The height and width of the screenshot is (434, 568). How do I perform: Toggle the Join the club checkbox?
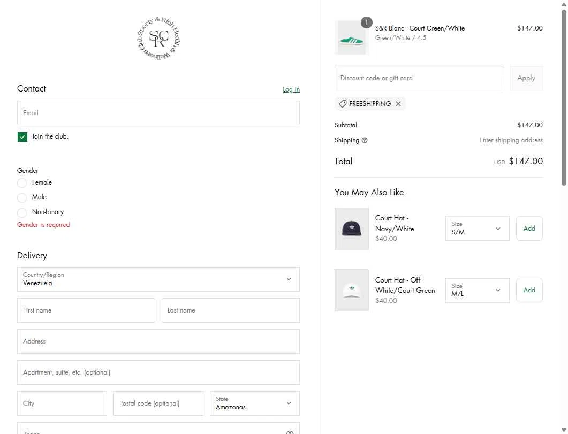click(22, 137)
